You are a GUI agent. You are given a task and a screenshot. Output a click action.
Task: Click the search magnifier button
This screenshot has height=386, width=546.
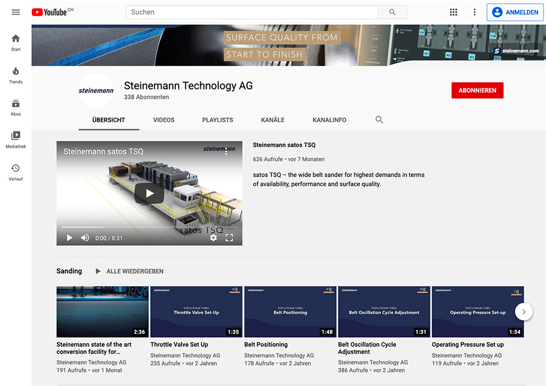[x=392, y=12]
